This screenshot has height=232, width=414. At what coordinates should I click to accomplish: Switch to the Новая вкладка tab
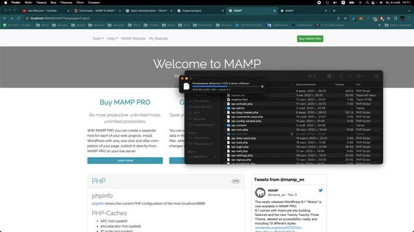pos(200,11)
